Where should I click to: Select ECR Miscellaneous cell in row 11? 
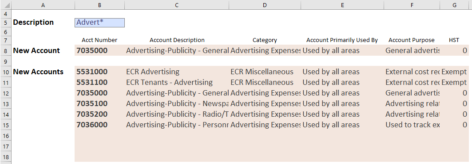point(265,83)
